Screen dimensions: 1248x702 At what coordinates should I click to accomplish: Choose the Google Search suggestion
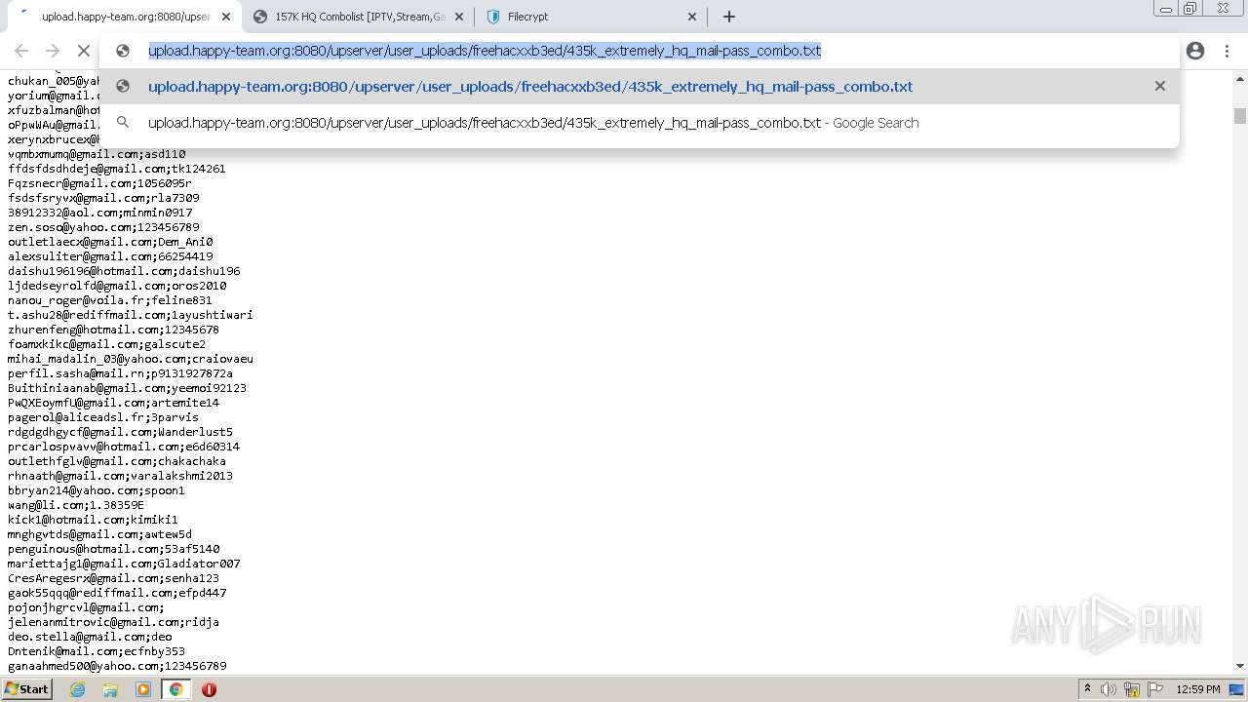[639, 123]
